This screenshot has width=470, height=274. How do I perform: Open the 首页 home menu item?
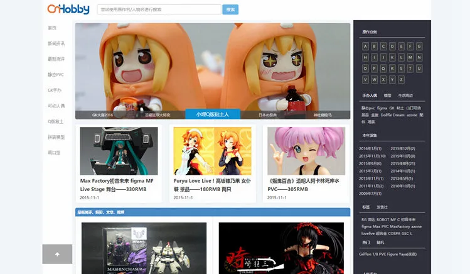pos(52,28)
